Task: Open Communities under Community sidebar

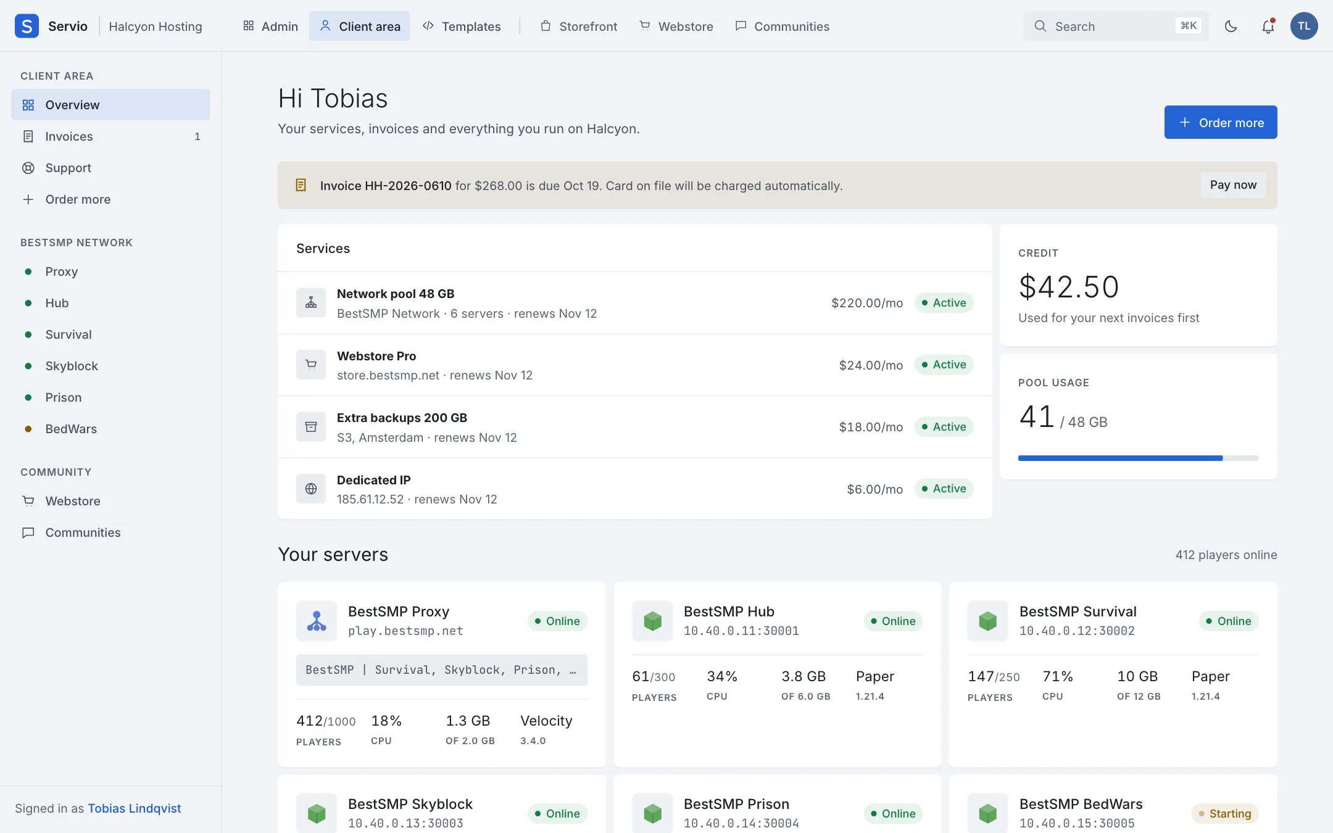Action: (x=110, y=533)
